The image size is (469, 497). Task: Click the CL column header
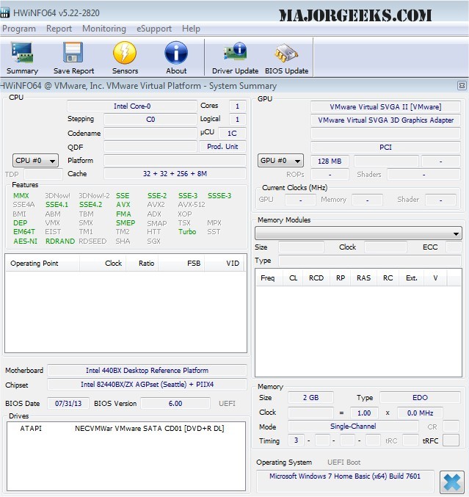[293, 278]
